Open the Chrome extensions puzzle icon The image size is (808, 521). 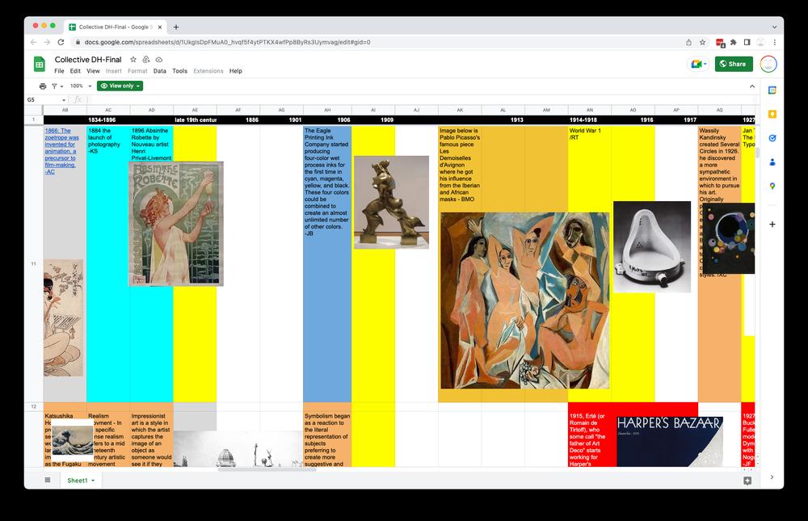click(734, 42)
